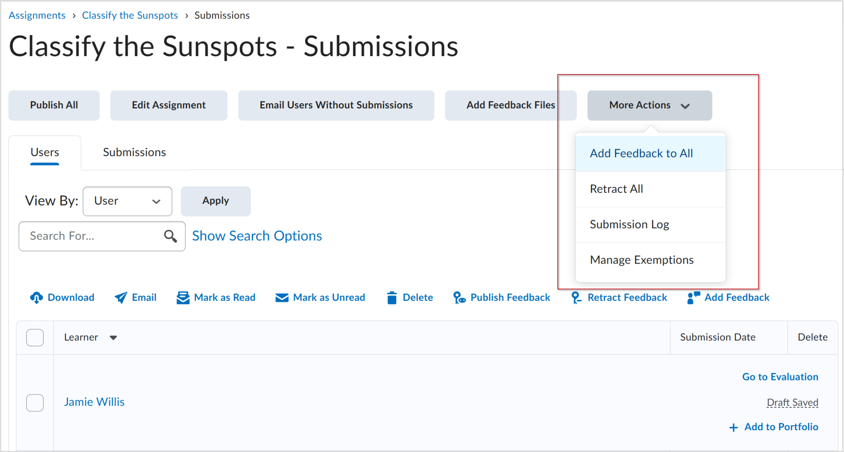
Task: Select the Add Feedback icon
Action: 692,298
